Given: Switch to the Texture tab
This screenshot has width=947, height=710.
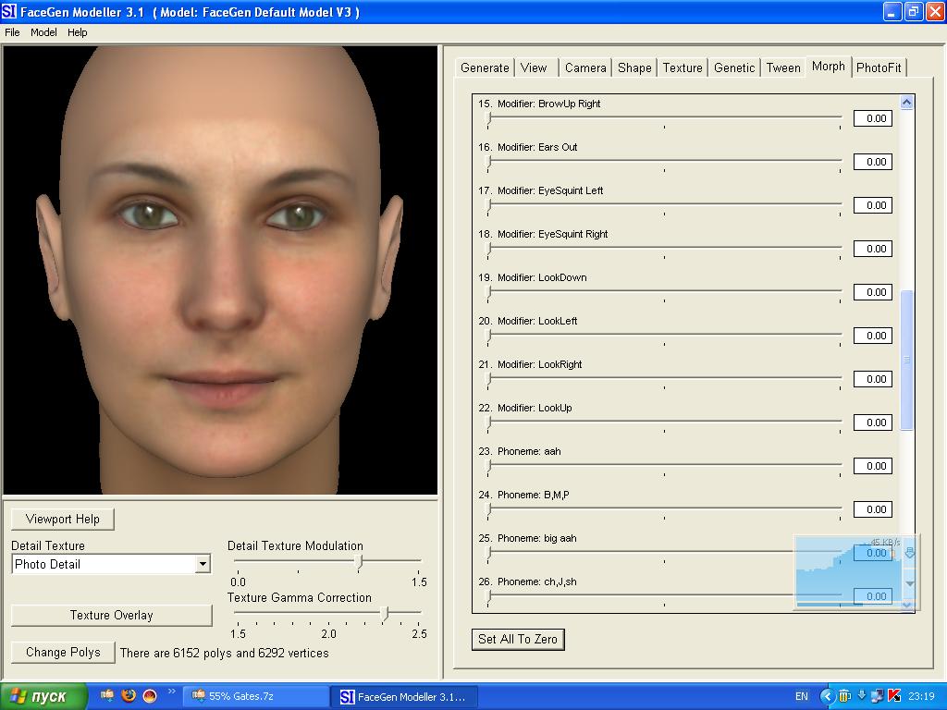Looking at the screenshot, I should [x=682, y=67].
